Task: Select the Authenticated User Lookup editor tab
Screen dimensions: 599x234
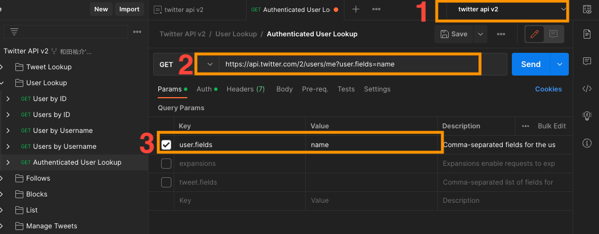Action: (295, 10)
